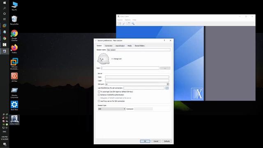Click the Host input field
The width and height of the screenshot is (263, 148).
pos(137,77)
